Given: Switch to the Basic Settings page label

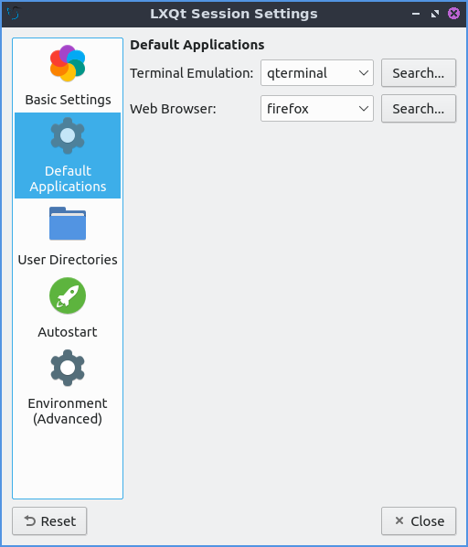Looking at the screenshot, I should [68, 100].
